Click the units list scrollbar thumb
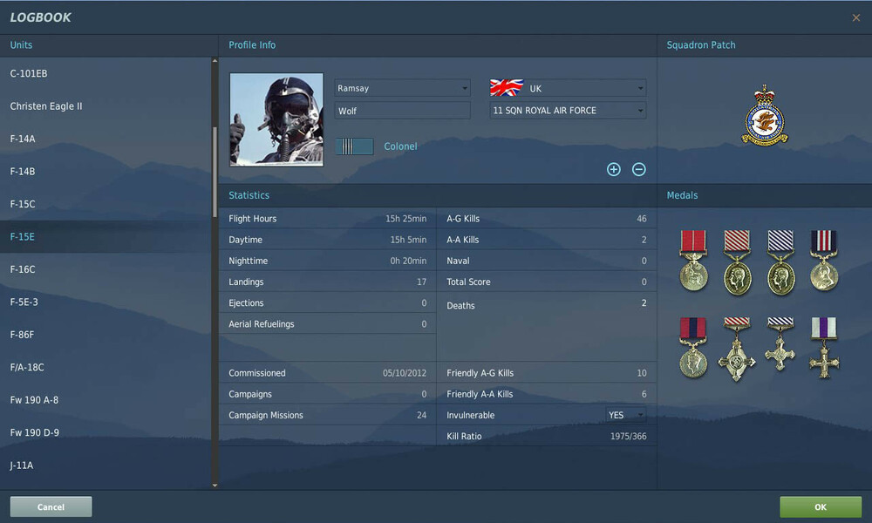Image resolution: width=872 pixels, height=523 pixels. pyautogui.click(x=215, y=173)
